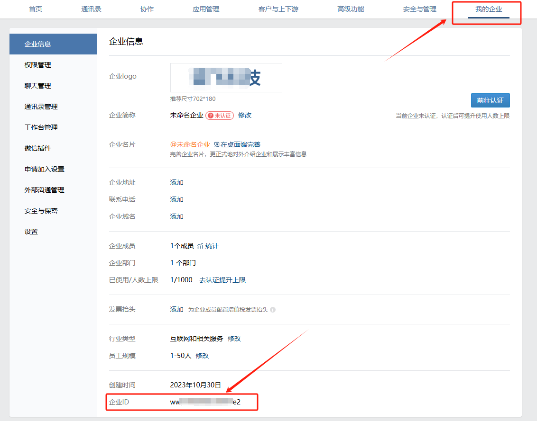
Task: Open 安全与保密 in the sidebar
Action: point(41,211)
